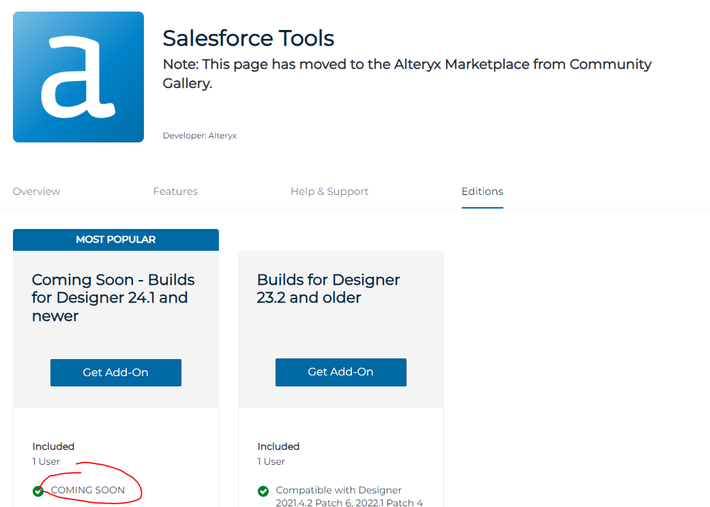This screenshot has height=507, width=710.
Task: Select the Salesforce Tools page title
Action: click(x=248, y=39)
